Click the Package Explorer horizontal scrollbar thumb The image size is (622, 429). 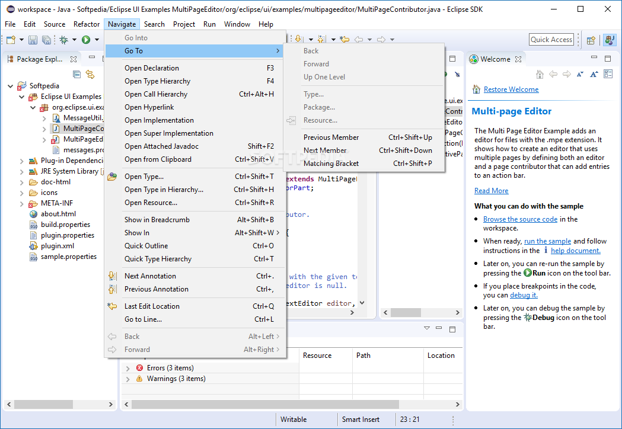point(44,405)
